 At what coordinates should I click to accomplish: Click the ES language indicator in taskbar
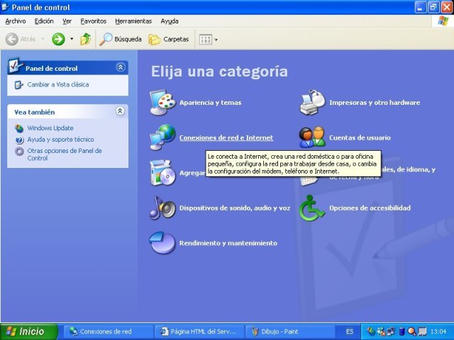click(350, 331)
